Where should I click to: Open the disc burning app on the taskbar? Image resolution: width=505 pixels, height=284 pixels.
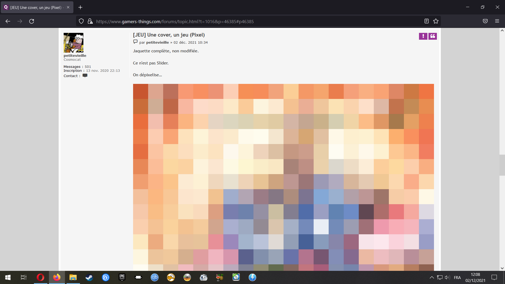coord(187,277)
